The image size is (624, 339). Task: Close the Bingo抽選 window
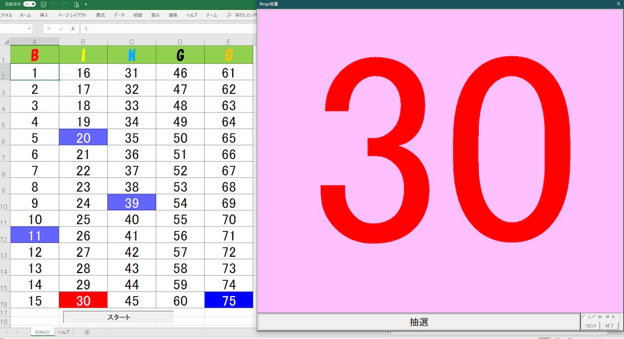coord(618,4)
